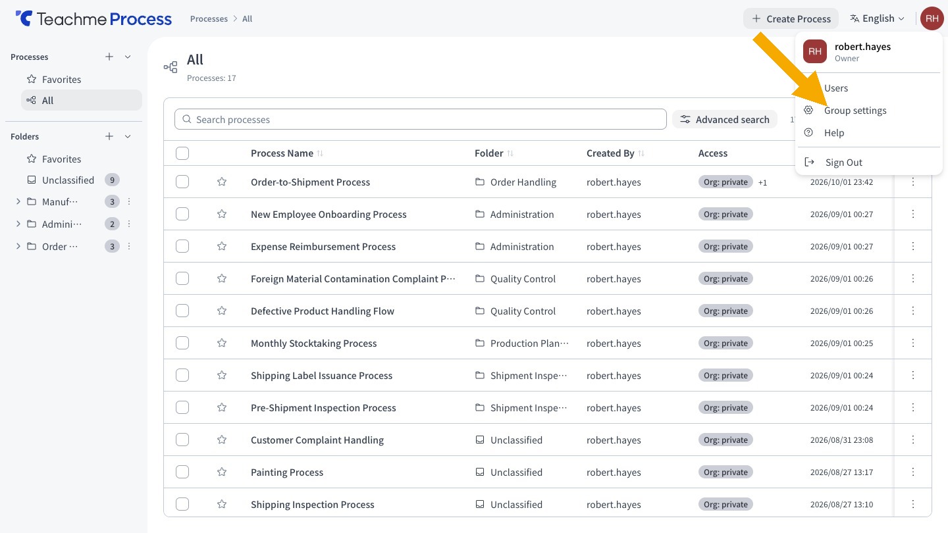Toggle the select-all header checkbox
Screen dimensions: 948x533
pyautogui.click(x=182, y=153)
